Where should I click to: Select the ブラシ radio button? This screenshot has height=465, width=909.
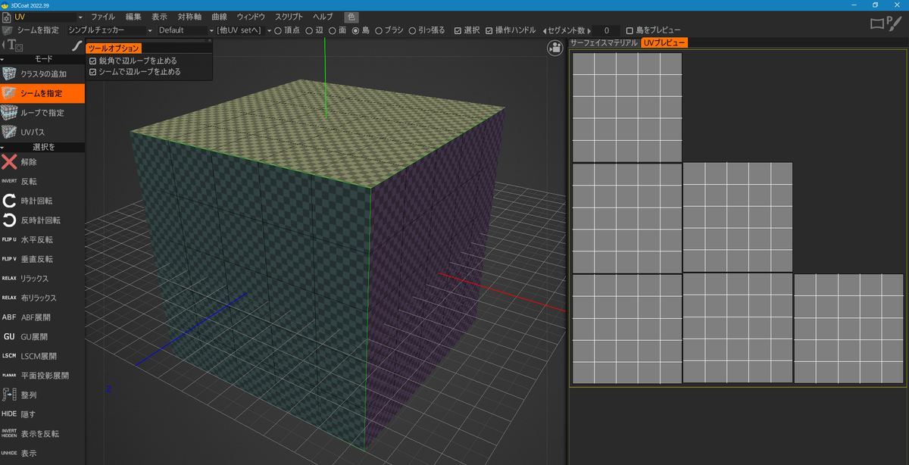(380, 30)
